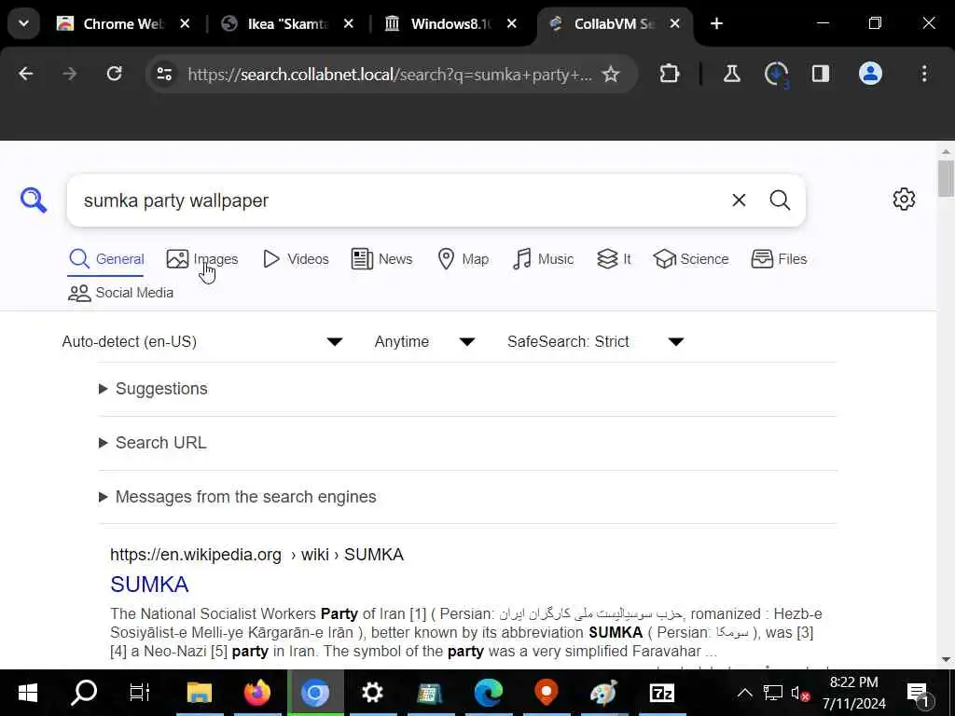Select the News category

[381, 259]
